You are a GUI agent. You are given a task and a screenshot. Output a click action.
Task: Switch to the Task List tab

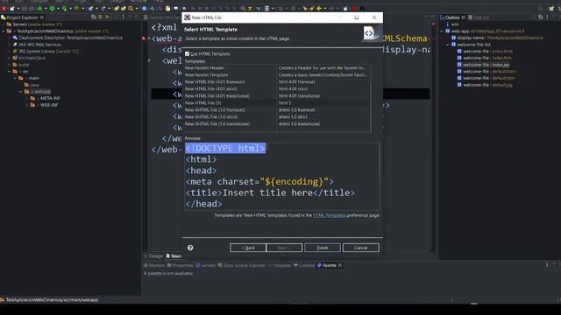pos(479,17)
